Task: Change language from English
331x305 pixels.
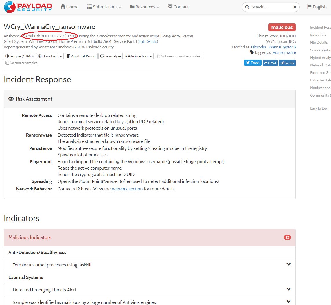Action: click(317, 7)
